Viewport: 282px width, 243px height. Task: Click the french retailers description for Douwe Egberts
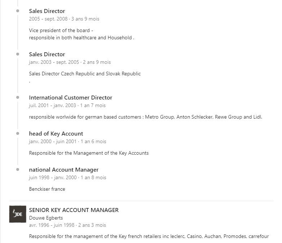[x=149, y=237]
